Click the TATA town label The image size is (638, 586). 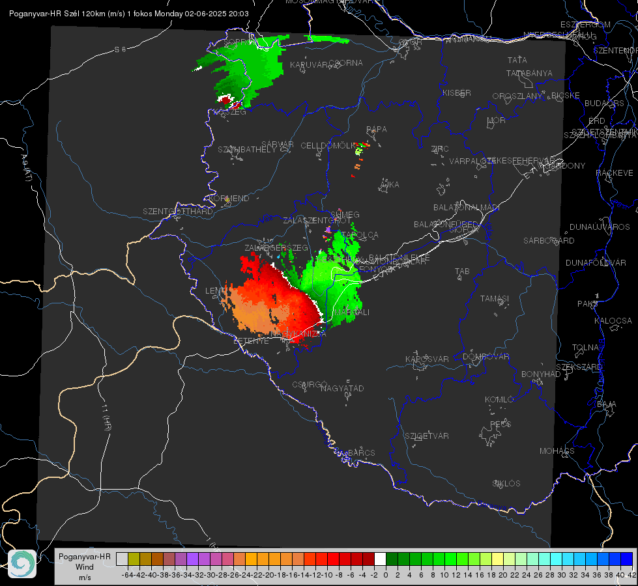[517, 60]
